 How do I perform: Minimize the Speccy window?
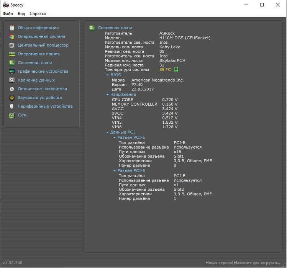[246, 5]
